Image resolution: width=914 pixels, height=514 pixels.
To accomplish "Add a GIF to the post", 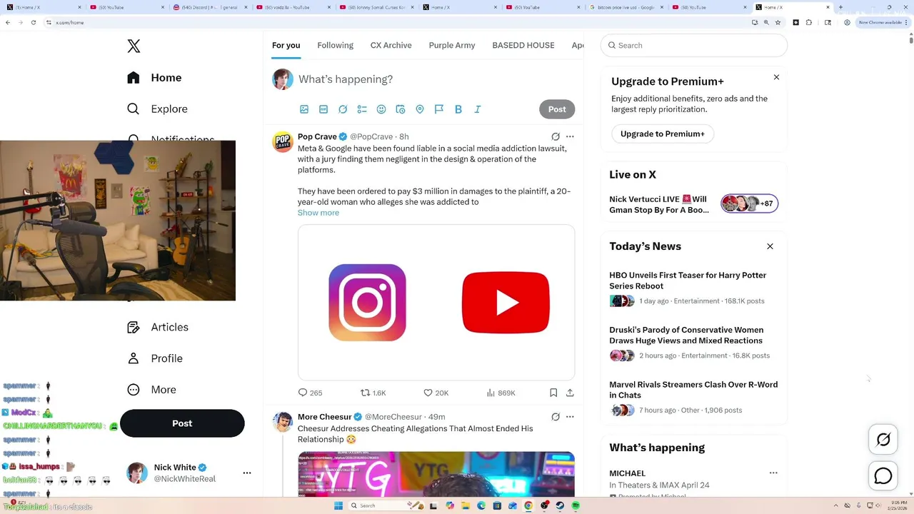I will [x=323, y=109].
